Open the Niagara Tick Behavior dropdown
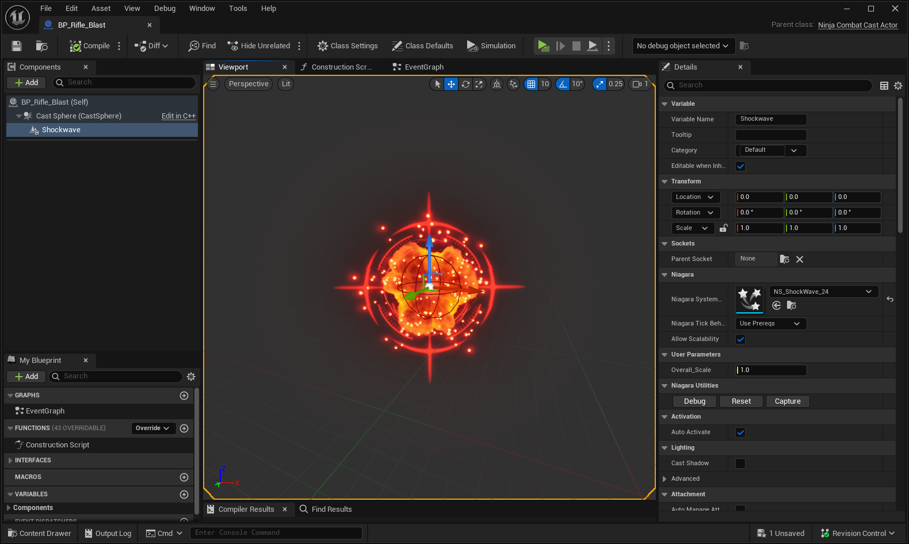Screen dimensions: 909x544 click(x=770, y=324)
